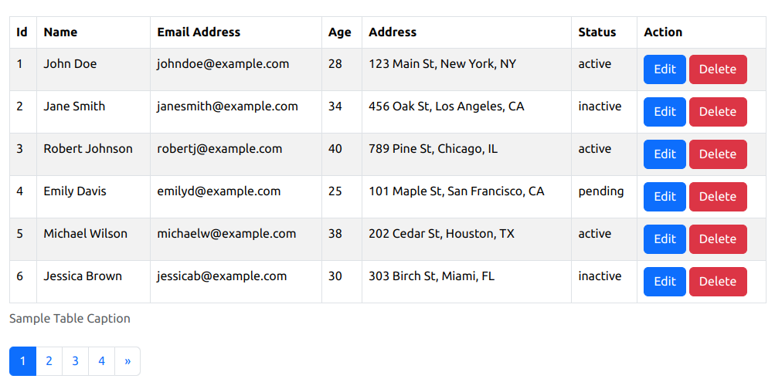Click the Status column header
This screenshot has height=389, width=775.
pos(597,32)
